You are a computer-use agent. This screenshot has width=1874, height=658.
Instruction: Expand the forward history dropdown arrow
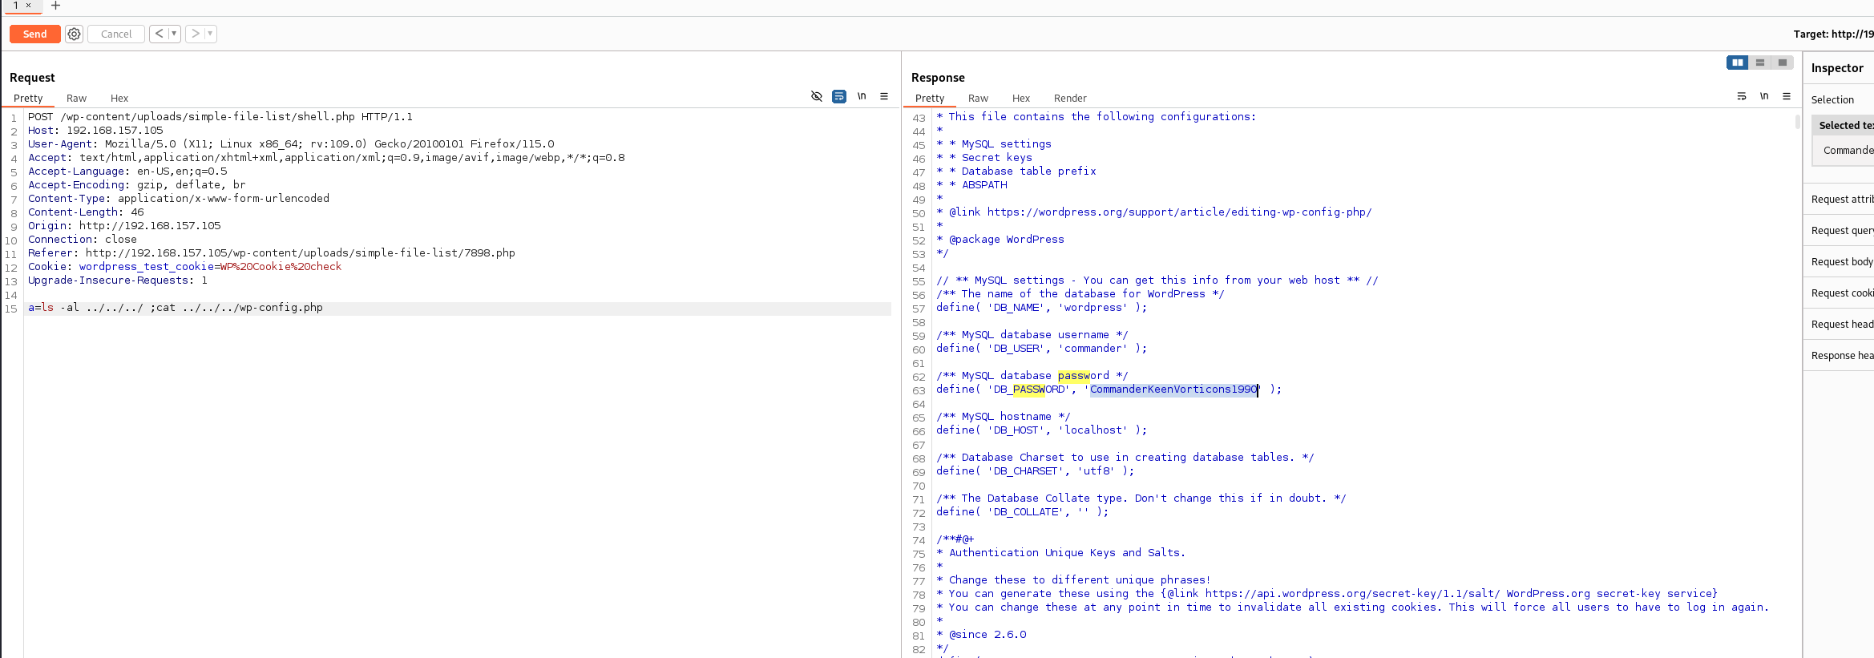210,34
